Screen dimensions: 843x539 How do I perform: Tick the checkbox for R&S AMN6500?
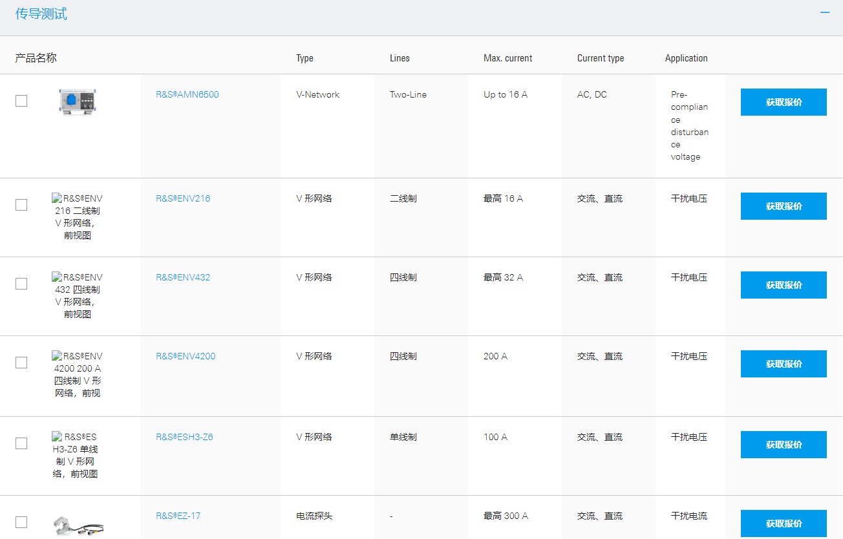(x=21, y=101)
